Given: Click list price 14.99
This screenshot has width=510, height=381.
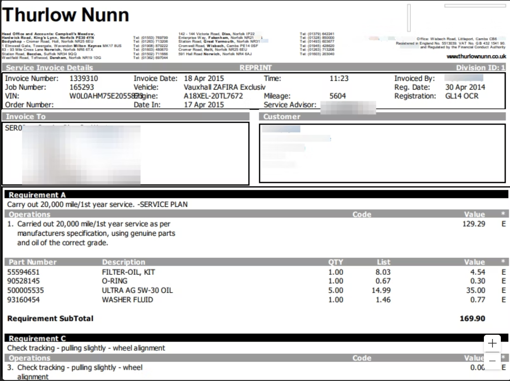Looking at the screenshot, I should (x=381, y=290).
